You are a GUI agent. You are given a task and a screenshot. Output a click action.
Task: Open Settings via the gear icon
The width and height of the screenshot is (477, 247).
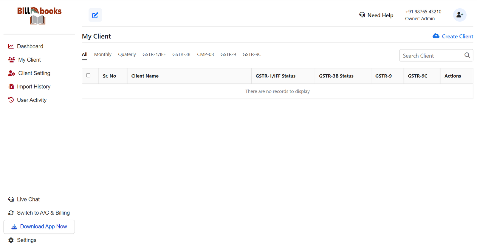(x=11, y=240)
